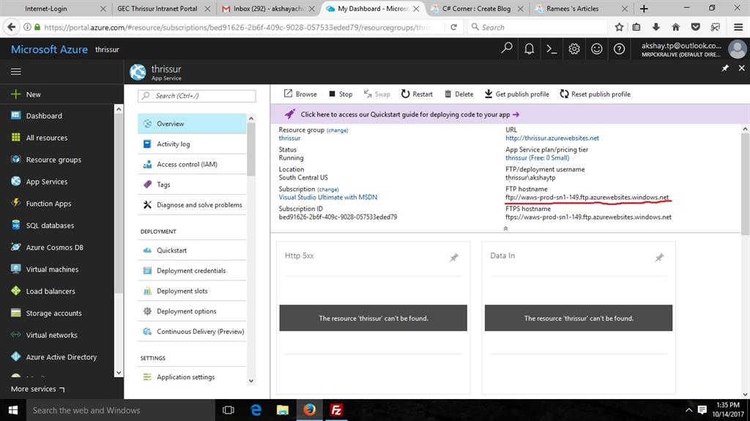Click Get publish profile
Viewport: 750px width, 421px height.
click(516, 94)
